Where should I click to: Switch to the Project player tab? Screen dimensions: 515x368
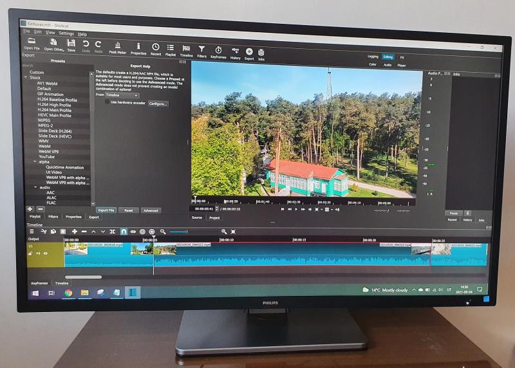214,217
